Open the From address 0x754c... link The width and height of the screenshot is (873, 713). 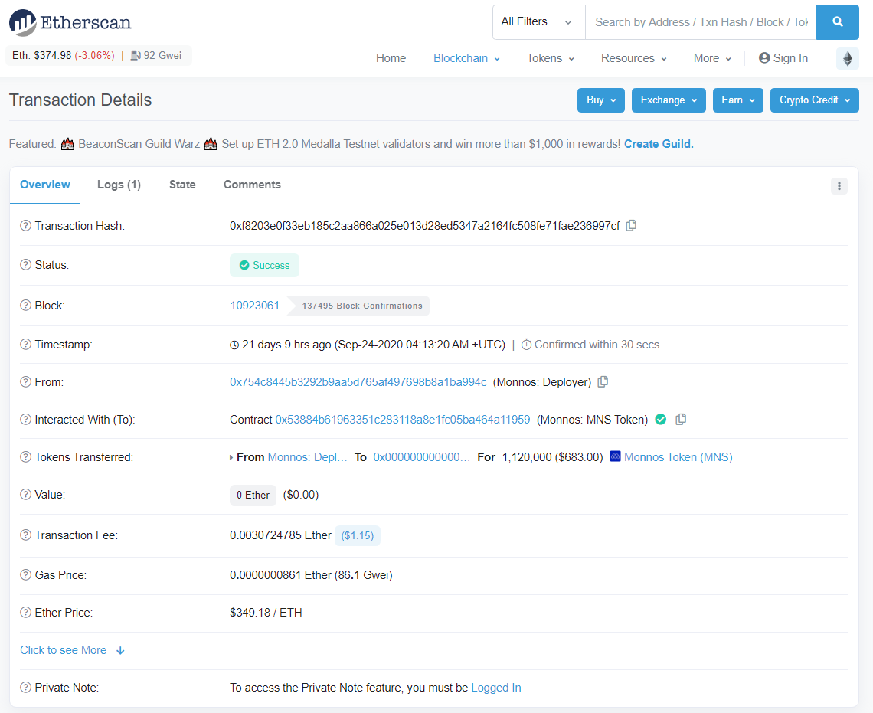click(x=358, y=382)
